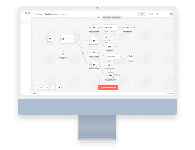Expand the upper chevron in left sidebar
Viewport: 195px width, 150px height.
(29, 89)
